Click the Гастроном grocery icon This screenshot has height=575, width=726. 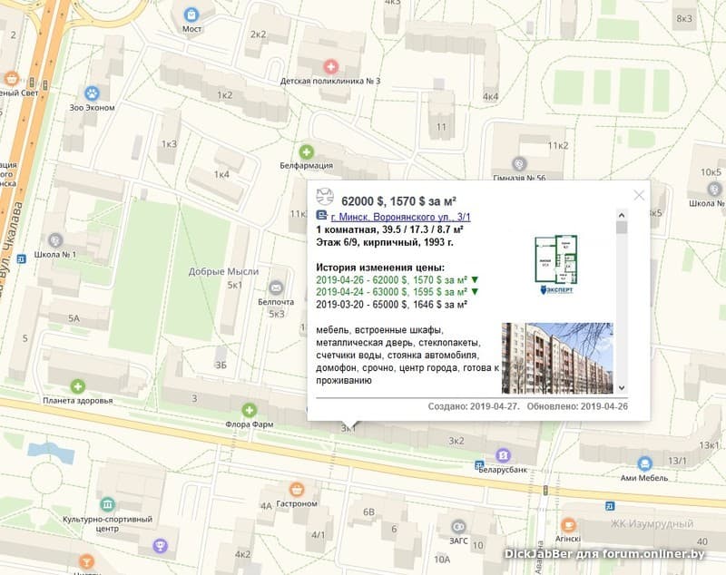click(x=297, y=490)
